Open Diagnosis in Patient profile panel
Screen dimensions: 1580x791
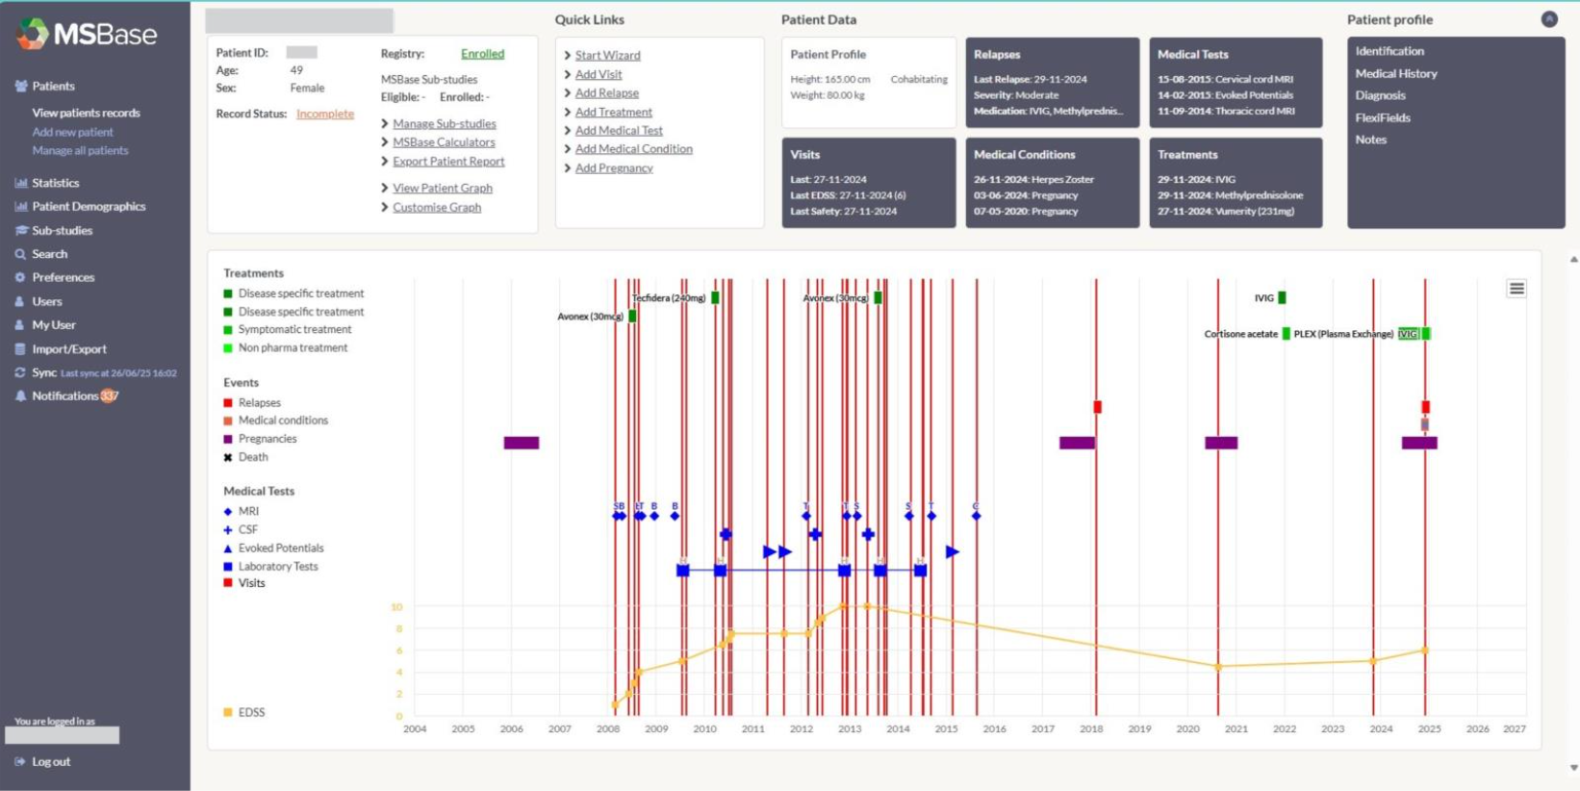coord(1380,96)
